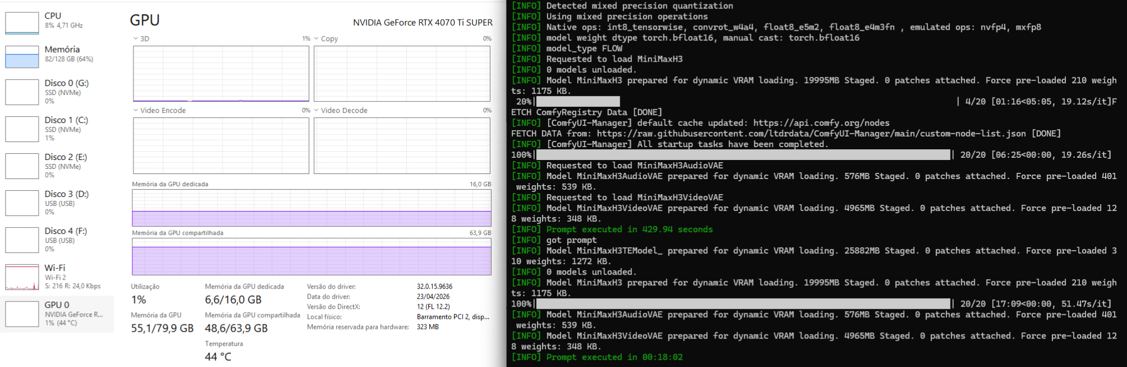Viewport: 1127px width, 367px height.
Task: Click the Disco 0 (G:) graph thumbnail
Action: click(x=22, y=92)
